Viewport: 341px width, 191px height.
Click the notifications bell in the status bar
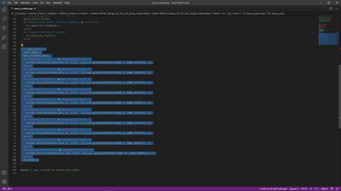click(337, 188)
